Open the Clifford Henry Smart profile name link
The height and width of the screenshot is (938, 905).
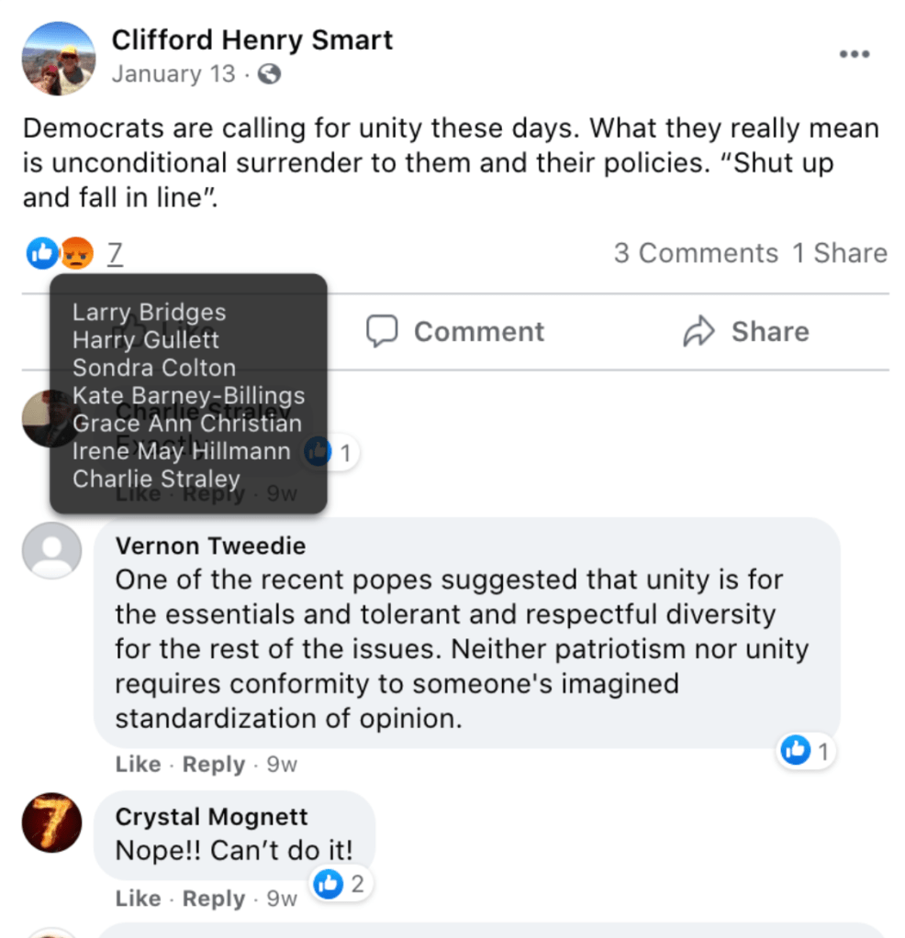click(252, 40)
